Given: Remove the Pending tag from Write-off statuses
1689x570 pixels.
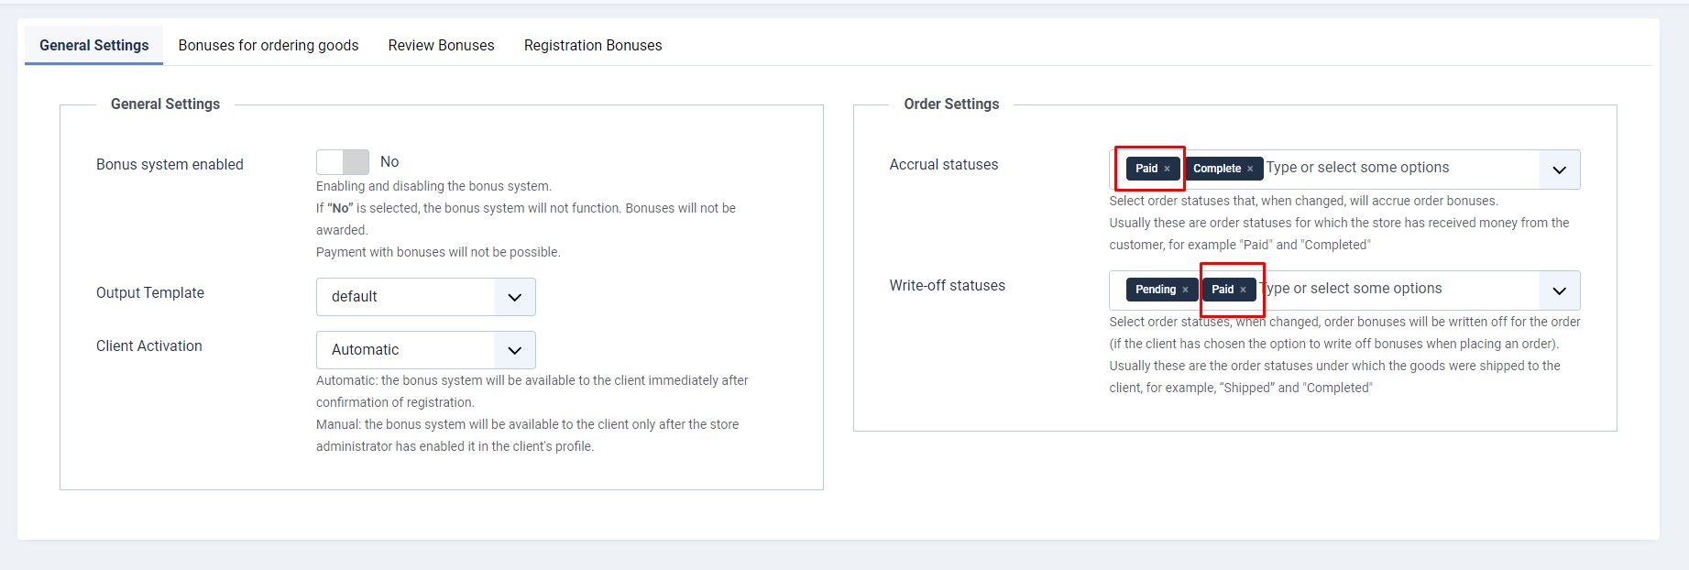Looking at the screenshot, I should coord(1185,290).
